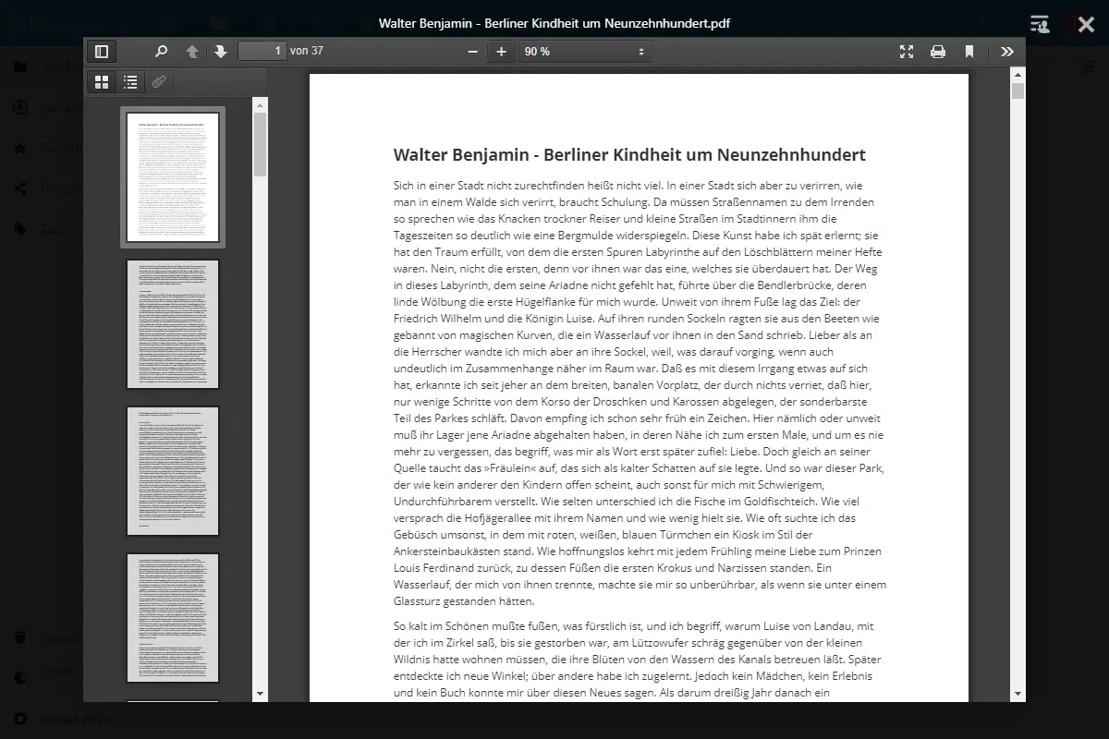The width and height of the screenshot is (1109, 739).
Task: Show page thumbnails in sidebar
Action: click(x=102, y=82)
